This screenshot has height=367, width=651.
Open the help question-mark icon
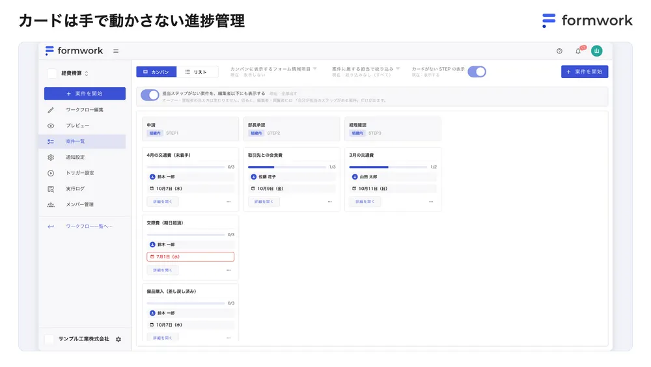559,51
